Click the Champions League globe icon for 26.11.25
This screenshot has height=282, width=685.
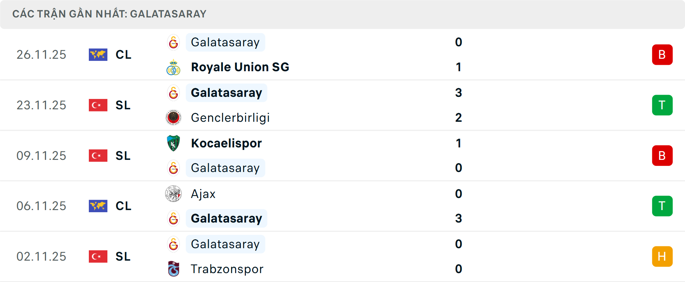click(98, 54)
